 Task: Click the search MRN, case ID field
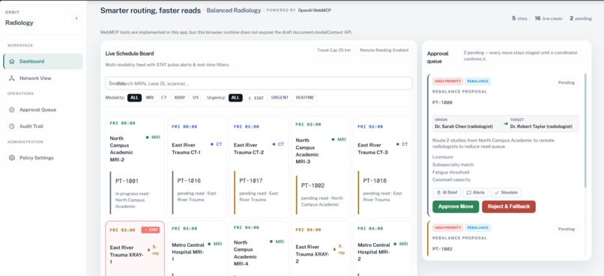pos(259,84)
